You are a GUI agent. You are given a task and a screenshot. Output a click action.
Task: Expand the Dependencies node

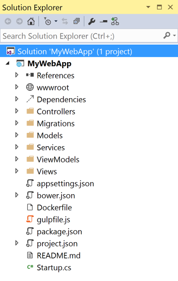(x=17, y=99)
